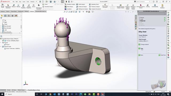The image size is (171, 96).
Task: Open Thickness Analysis
Action: tap(94, 7)
